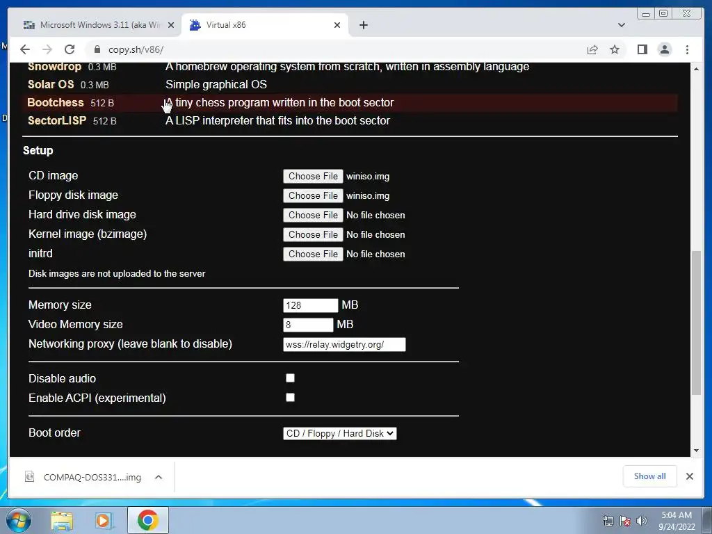The height and width of the screenshot is (534, 712).
Task: Close the downloads bar
Action: pyautogui.click(x=689, y=476)
